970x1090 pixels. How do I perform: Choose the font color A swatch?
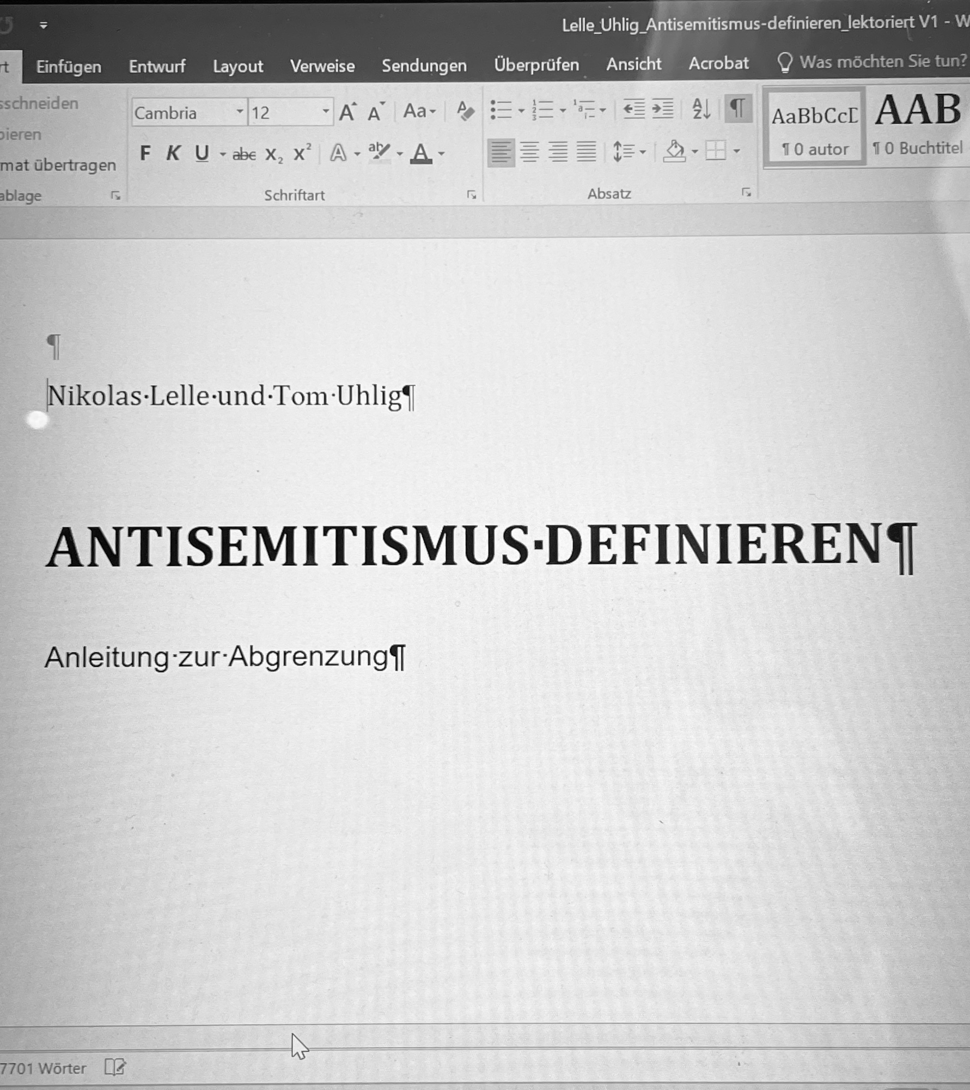pos(421,154)
